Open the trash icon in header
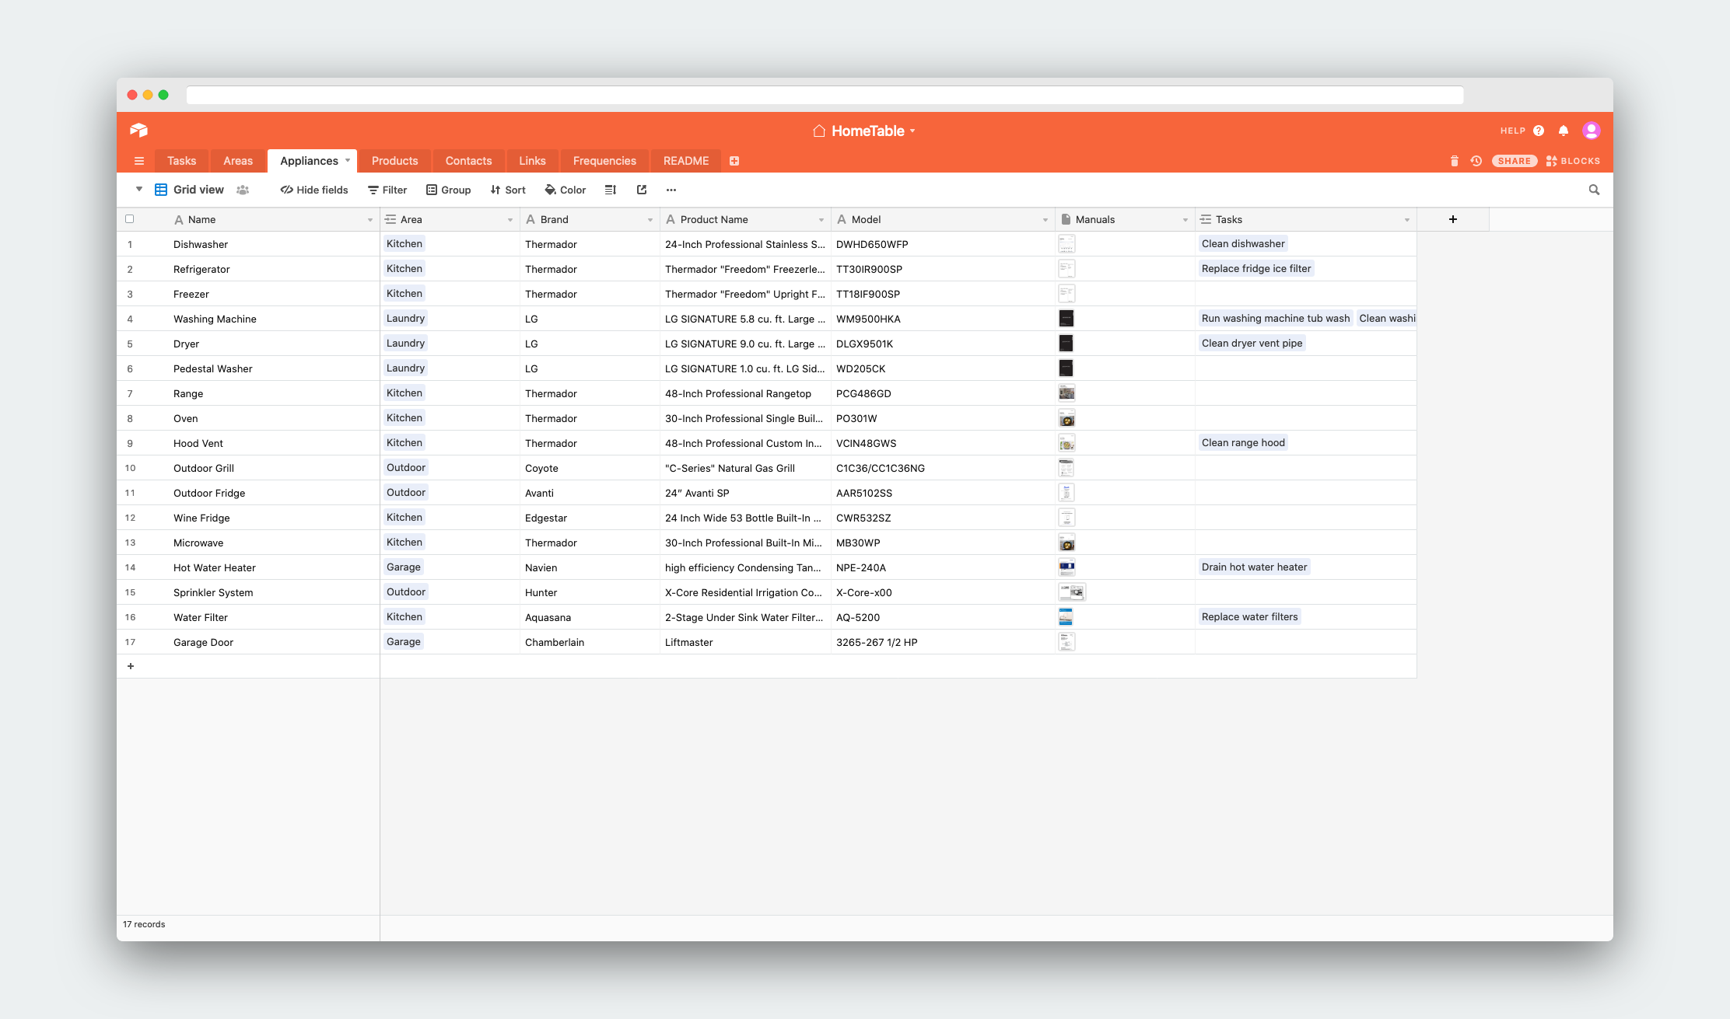Screen dimensions: 1730x1019 (1455, 161)
